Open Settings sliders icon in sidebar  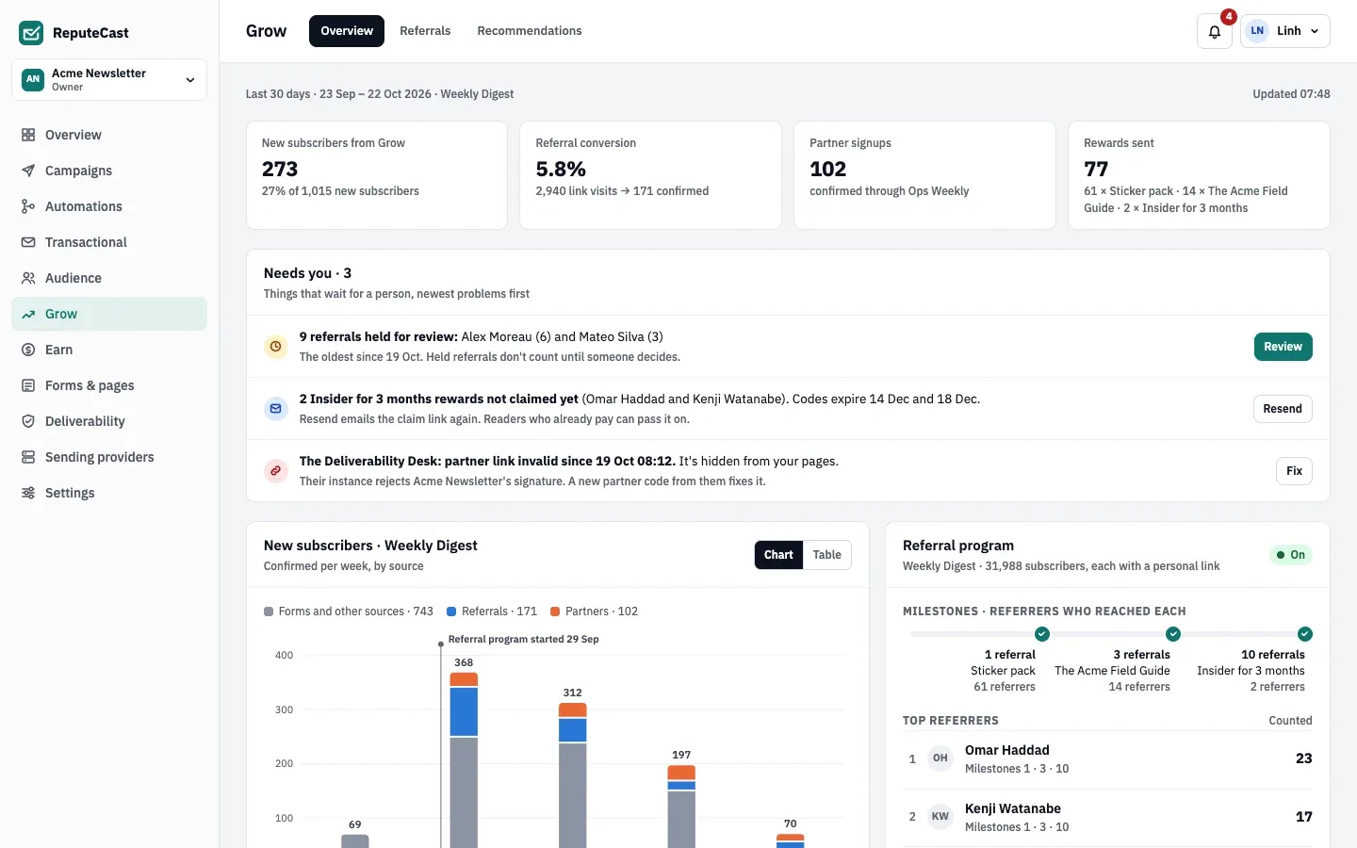28,493
